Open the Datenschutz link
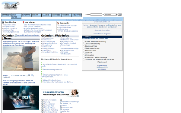This screenshot has height=113, width=181. point(108,20)
